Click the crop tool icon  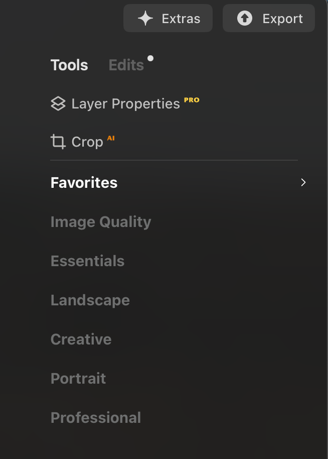click(x=58, y=142)
